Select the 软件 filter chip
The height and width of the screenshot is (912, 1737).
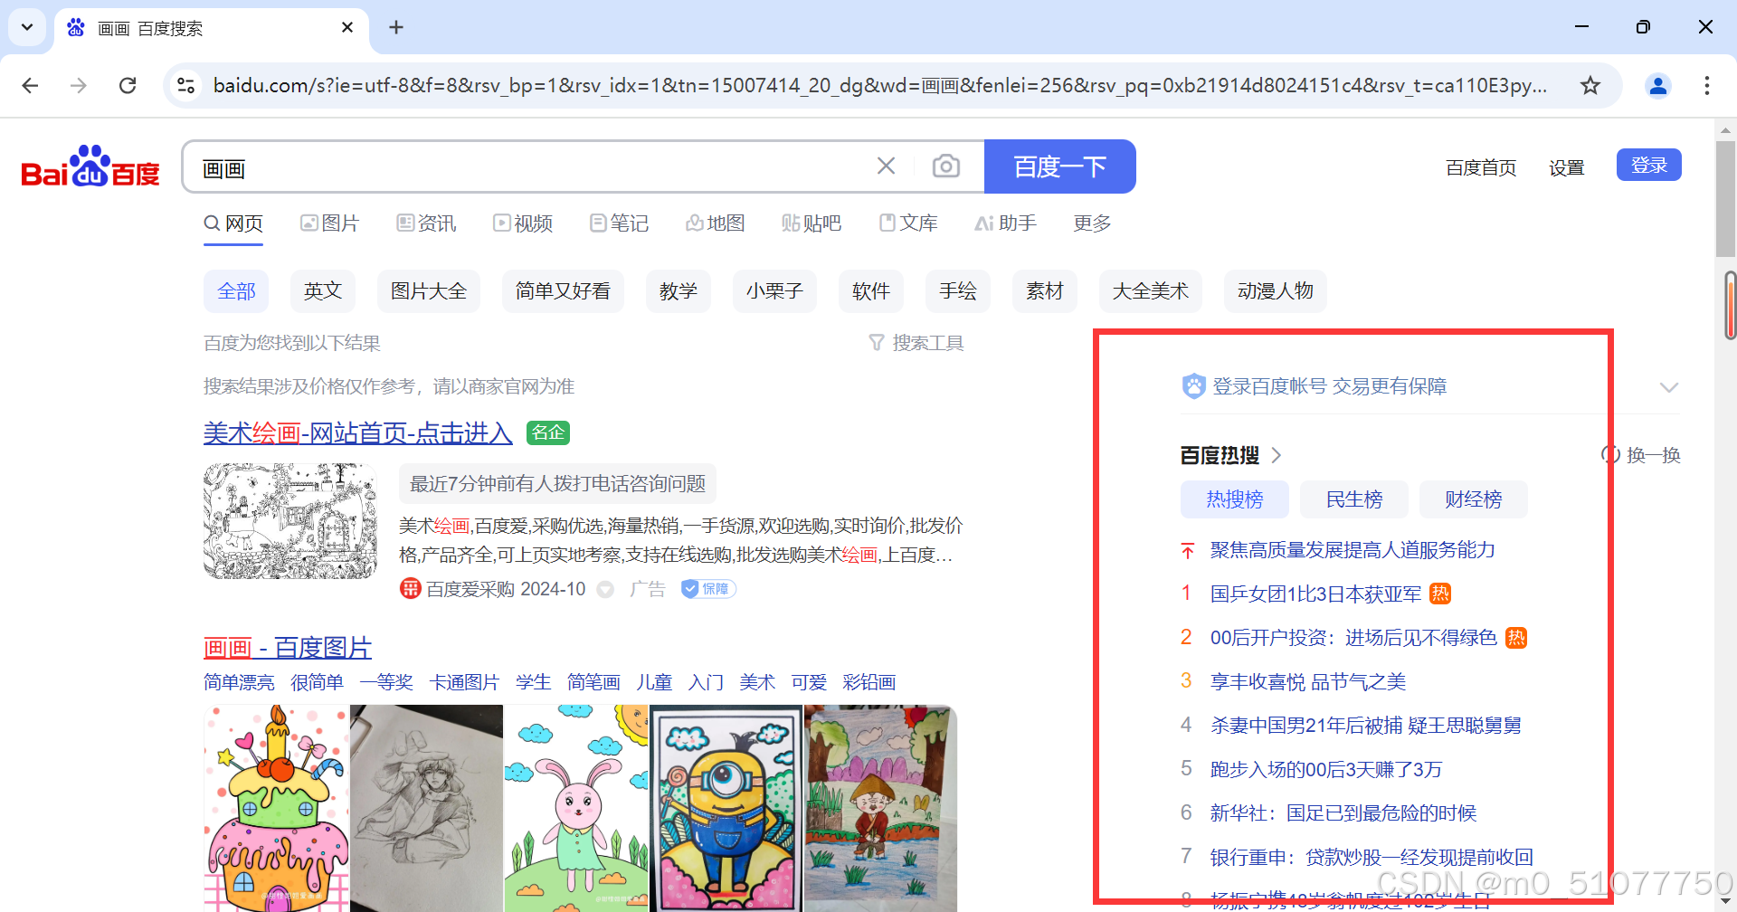tap(871, 291)
